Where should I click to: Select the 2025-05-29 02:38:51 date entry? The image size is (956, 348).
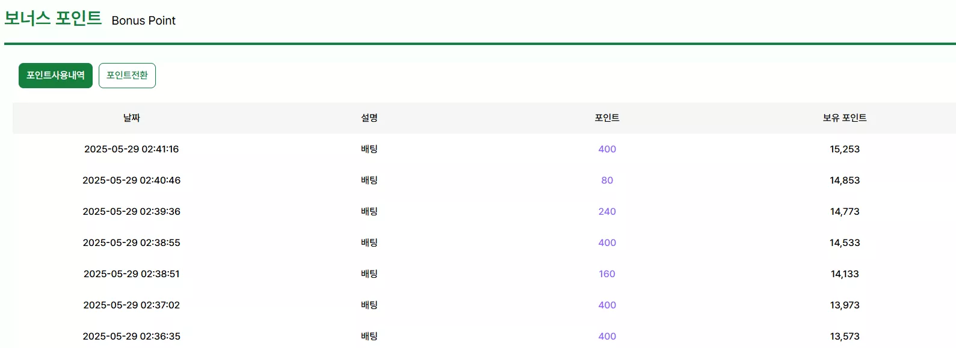[x=132, y=274]
